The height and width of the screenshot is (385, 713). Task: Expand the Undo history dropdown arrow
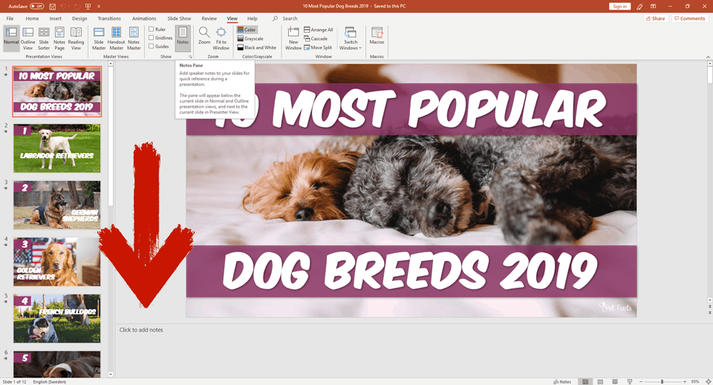[68, 7]
